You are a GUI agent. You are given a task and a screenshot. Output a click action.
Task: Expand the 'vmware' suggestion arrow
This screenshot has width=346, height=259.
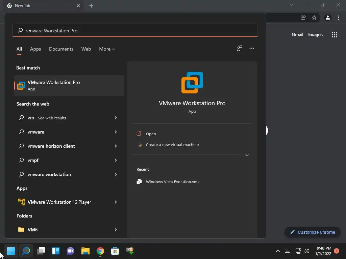[116, 132]
